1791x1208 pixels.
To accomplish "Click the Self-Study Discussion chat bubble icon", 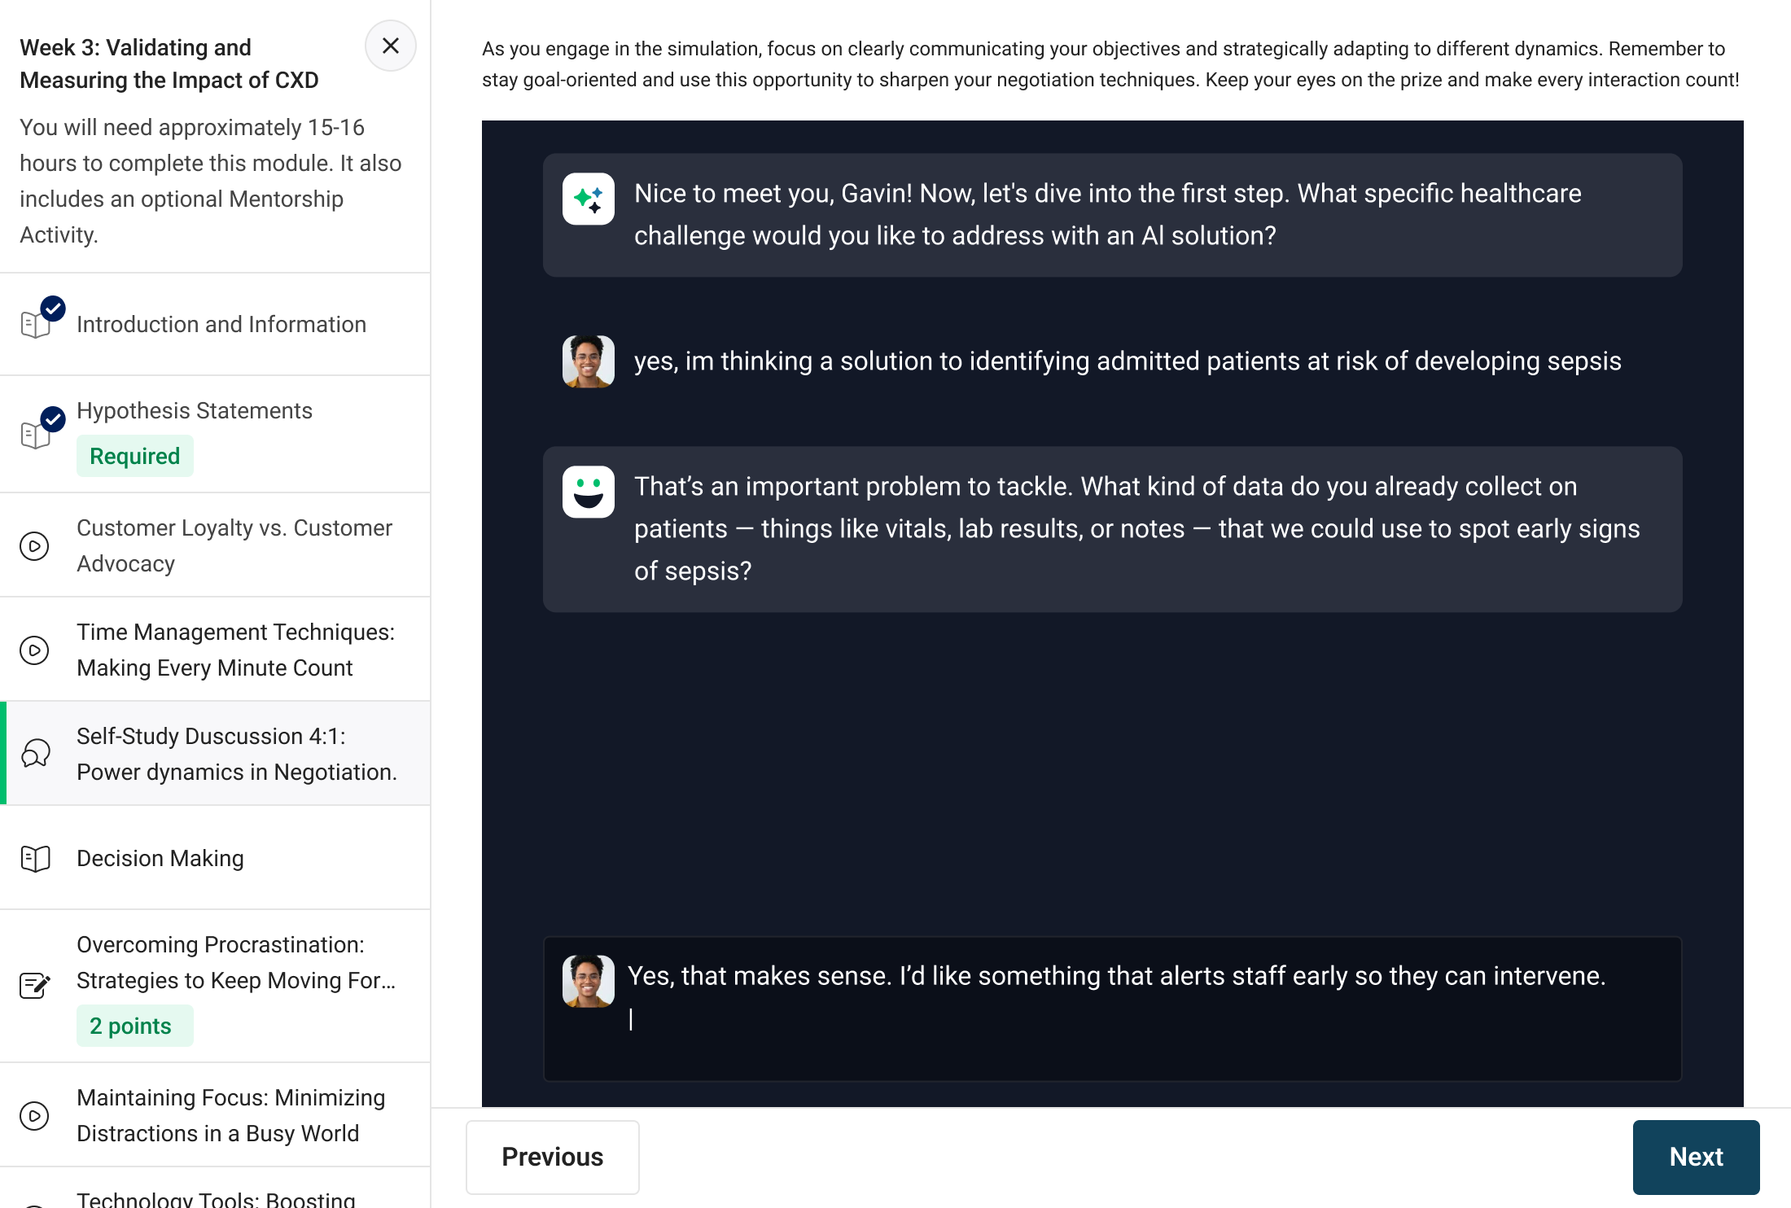I will pos(36,754).
